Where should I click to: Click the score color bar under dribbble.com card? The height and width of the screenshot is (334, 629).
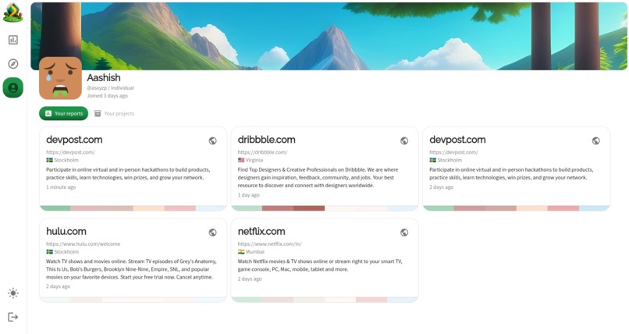coord(325,208)
